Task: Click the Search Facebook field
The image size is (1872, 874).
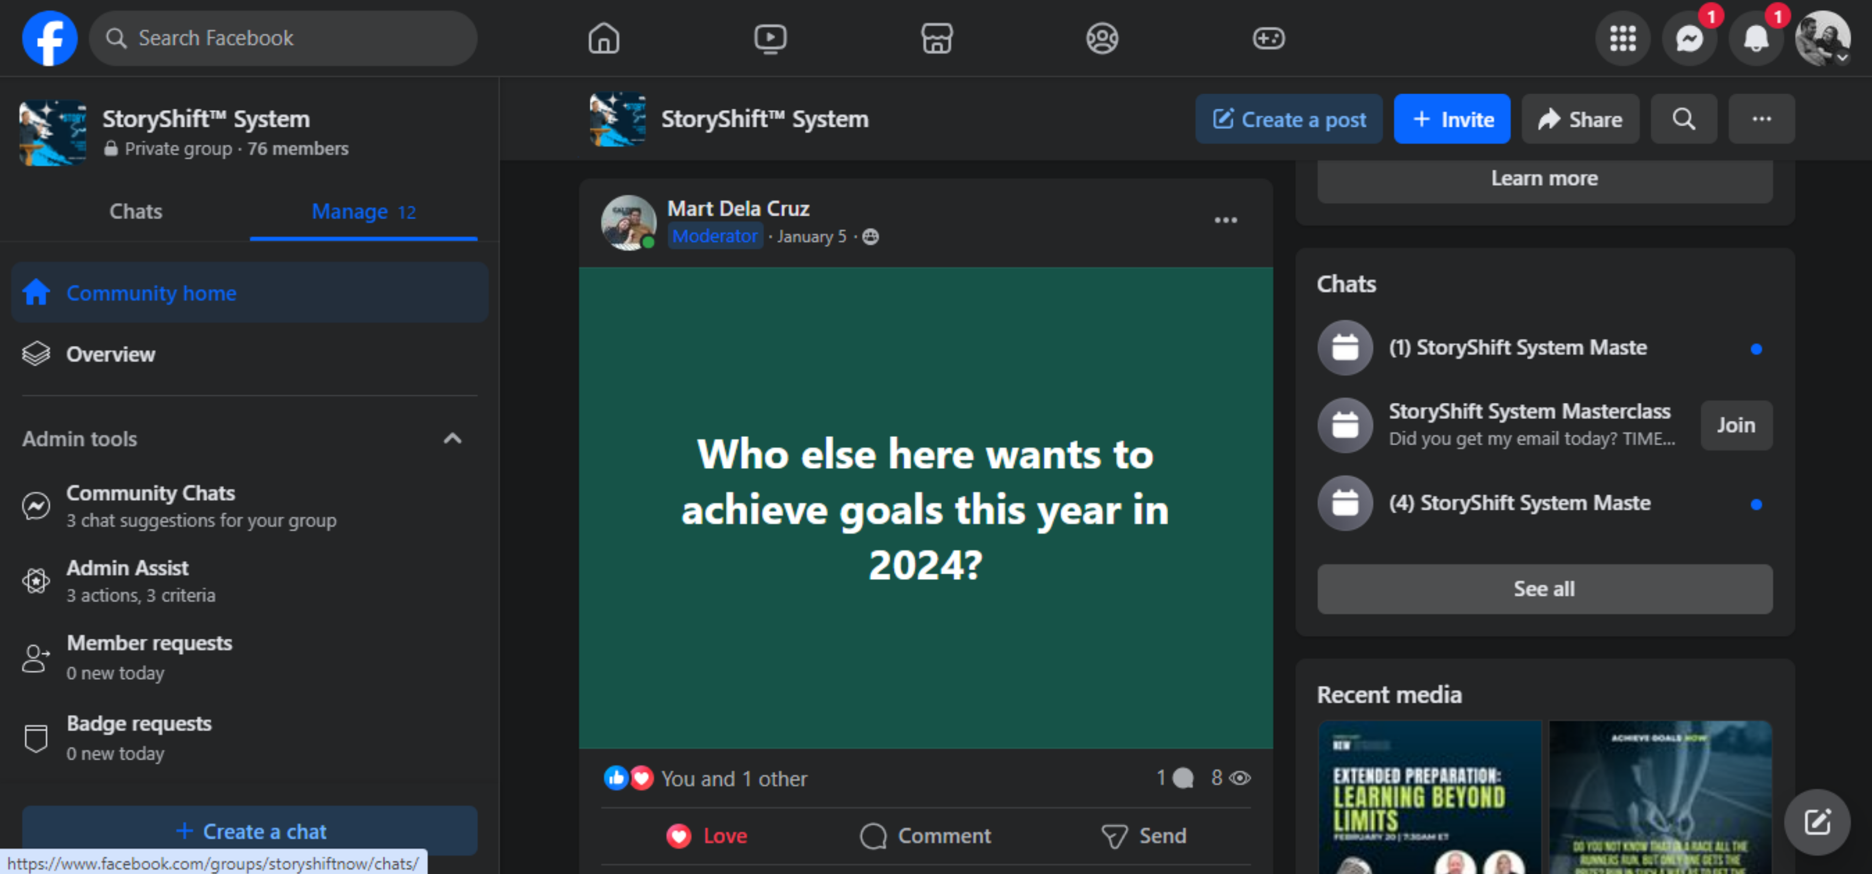Action: click(283, 38)
